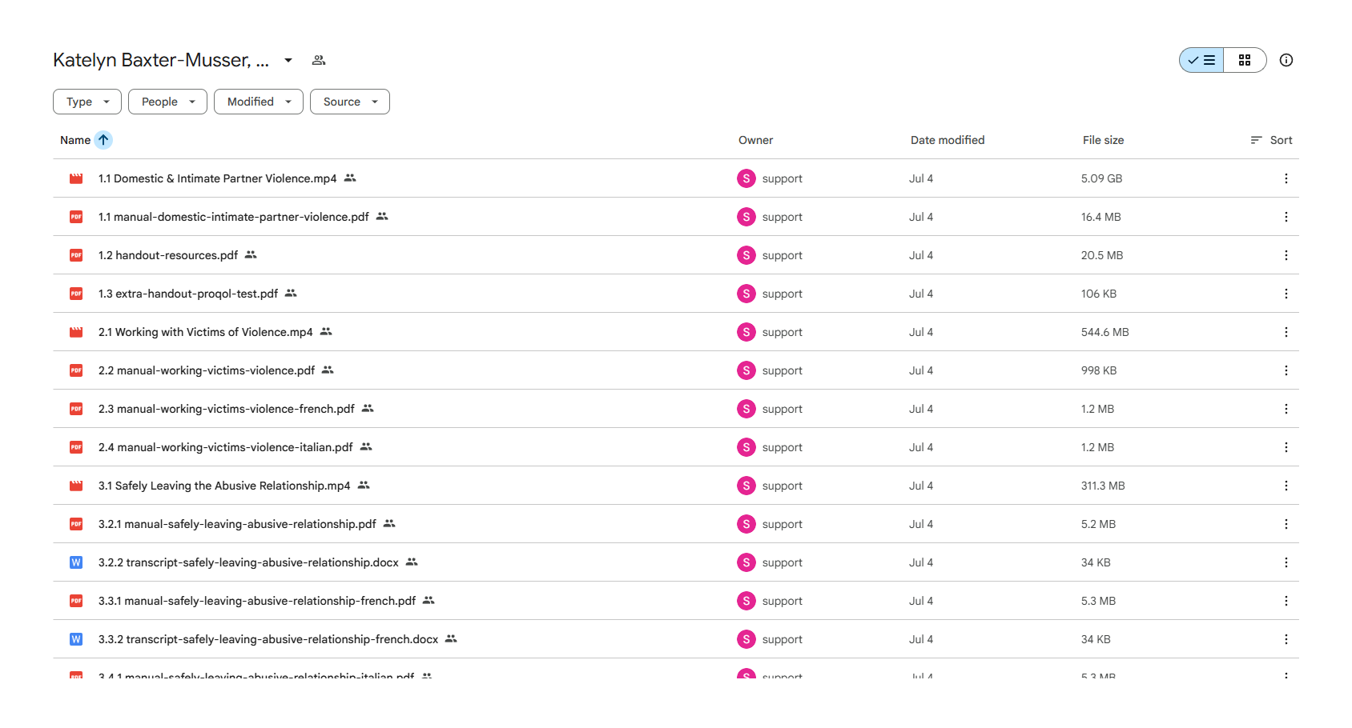Click the shared folder people icon beside title
The image size is (1352, 728).
(x=319, y=60)
